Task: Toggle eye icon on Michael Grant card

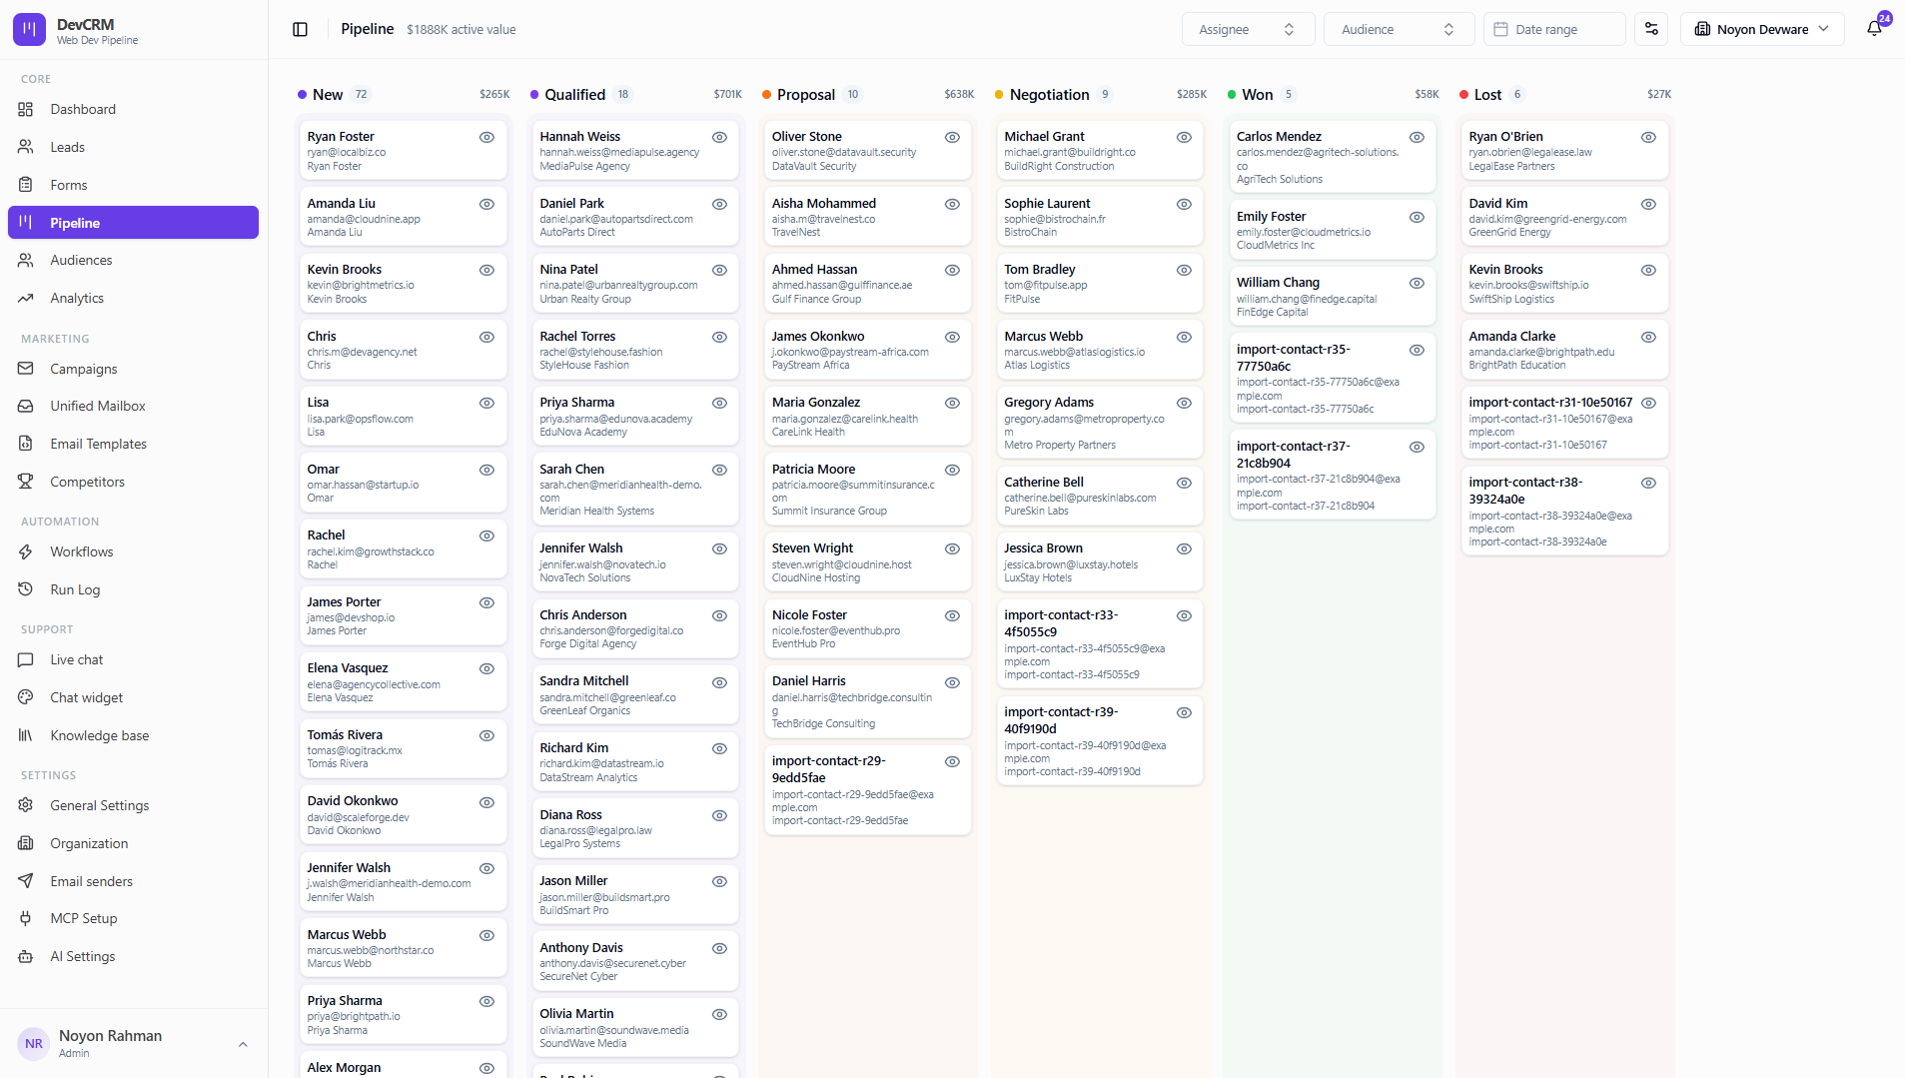Action: point(1184,137)
